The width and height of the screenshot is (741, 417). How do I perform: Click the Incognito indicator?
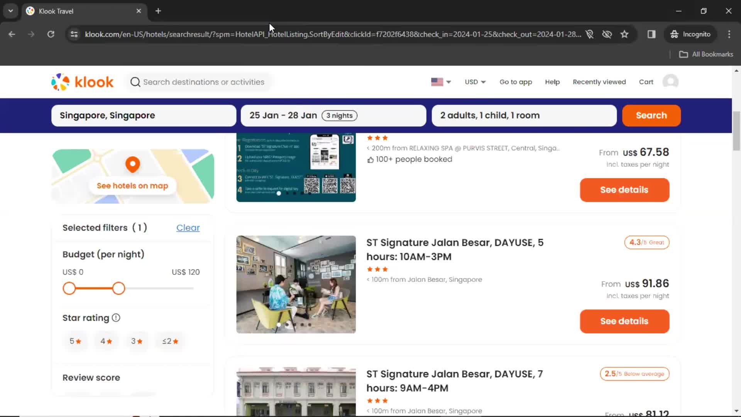(690, 34)
